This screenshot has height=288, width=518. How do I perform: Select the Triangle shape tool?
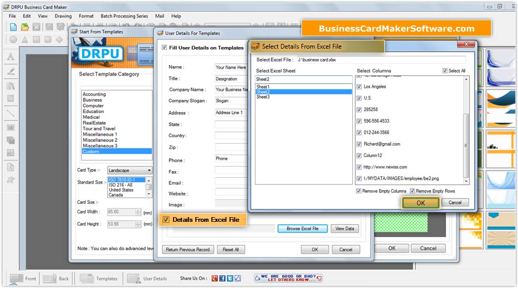[25, 40]
